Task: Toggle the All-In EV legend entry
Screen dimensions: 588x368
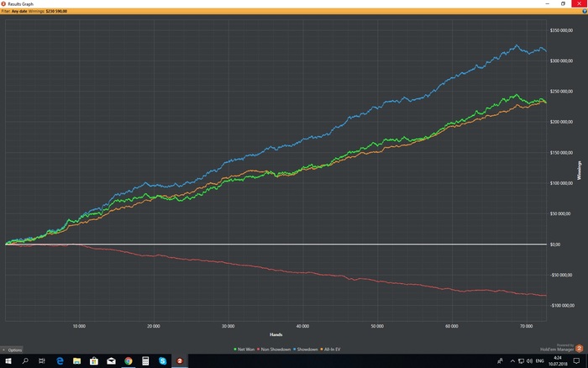Action: pyautogui.click(x=330, y=350)
